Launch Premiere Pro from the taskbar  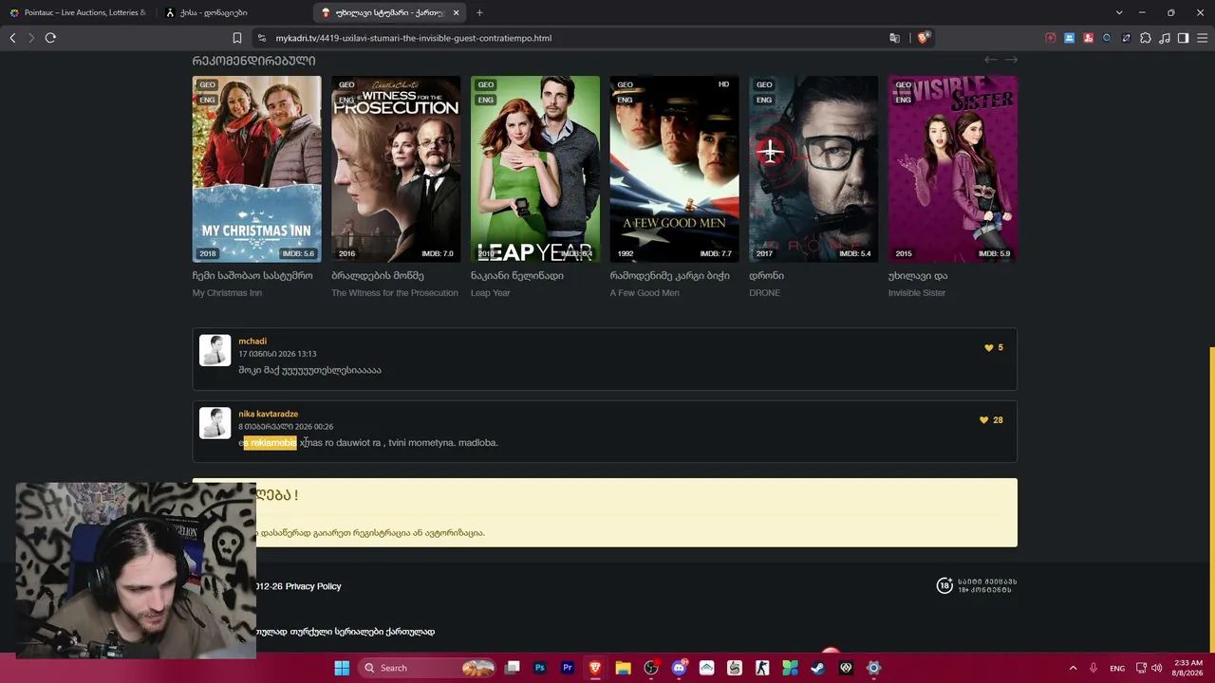point(568,668)
